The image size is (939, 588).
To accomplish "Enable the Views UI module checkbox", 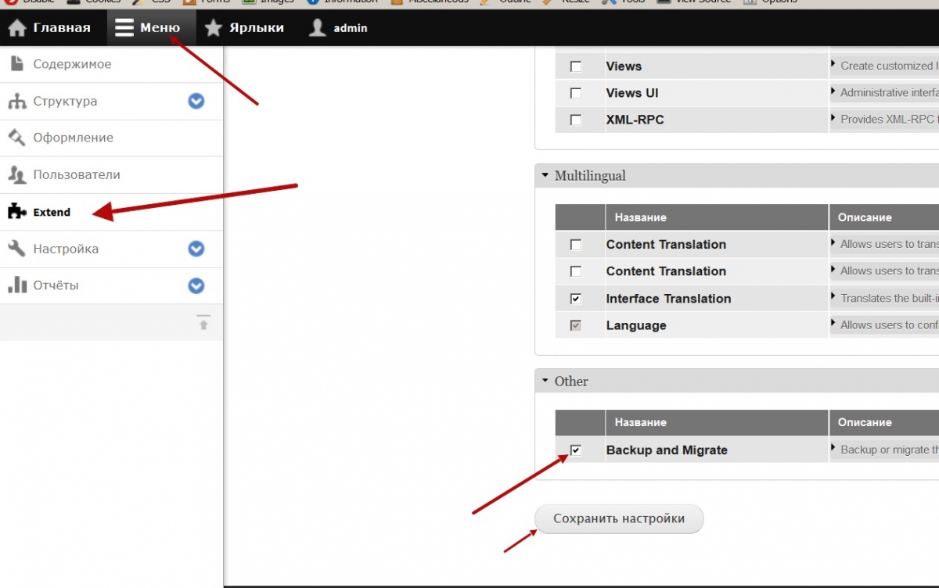I will coord(576,93).
